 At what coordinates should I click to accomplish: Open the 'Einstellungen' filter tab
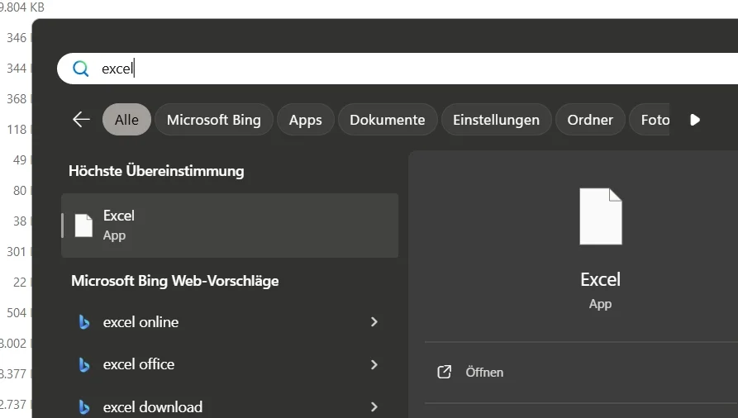[x=496, y=120]
